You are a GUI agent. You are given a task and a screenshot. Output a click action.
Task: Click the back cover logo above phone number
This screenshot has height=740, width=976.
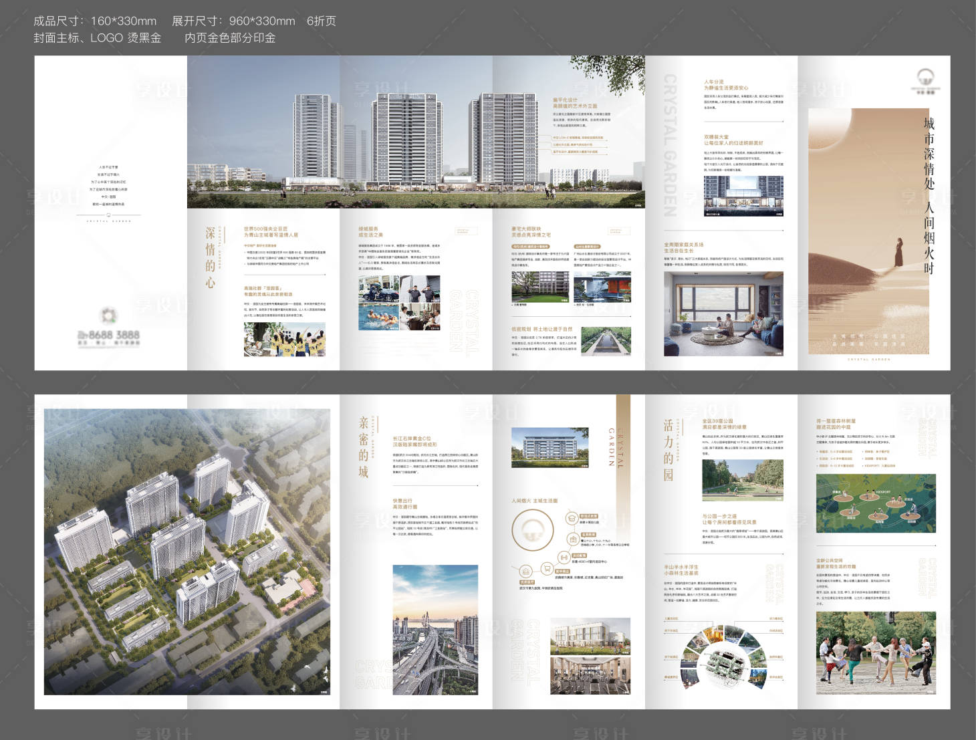point(110,316)
